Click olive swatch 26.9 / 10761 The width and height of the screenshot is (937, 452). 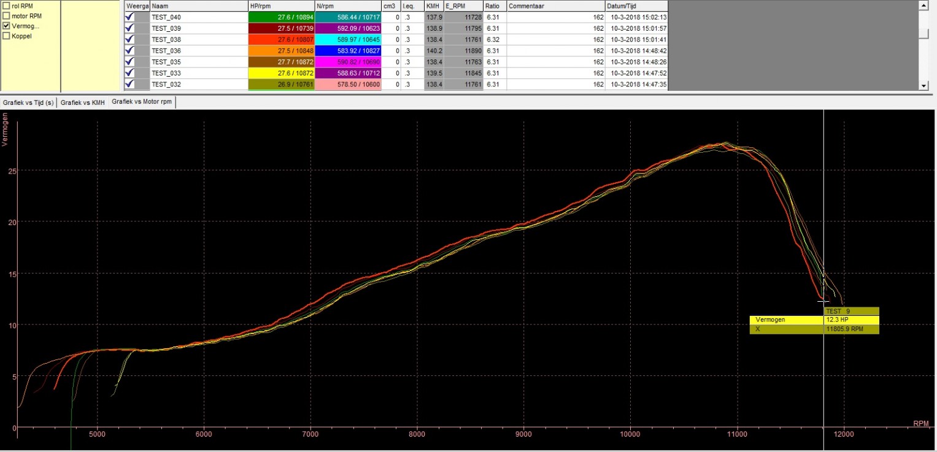281,84
